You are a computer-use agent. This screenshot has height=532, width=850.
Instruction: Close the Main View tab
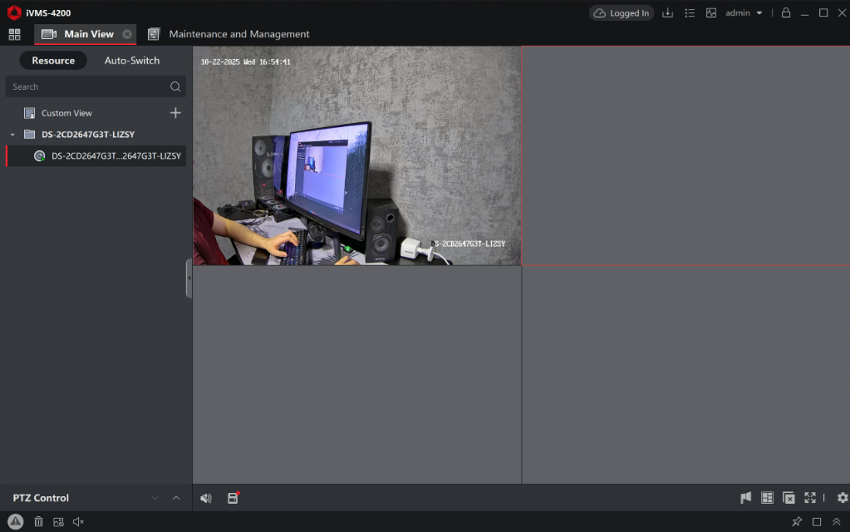click(x=127, y=34)
